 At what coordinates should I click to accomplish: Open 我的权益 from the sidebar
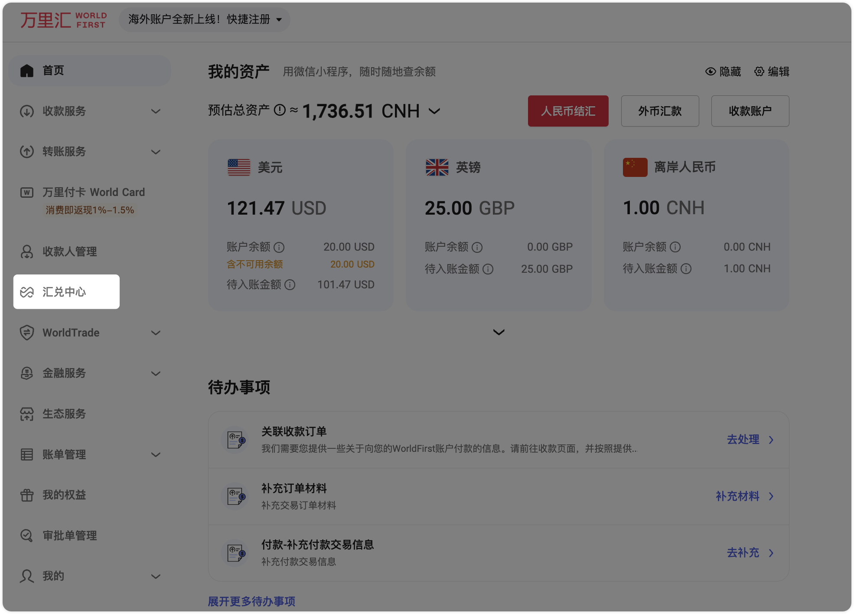tap(64, 495)
